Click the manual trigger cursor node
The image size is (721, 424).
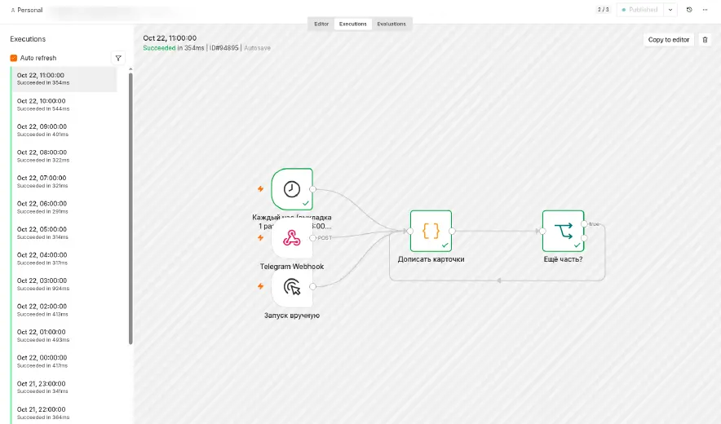[292, 286]
